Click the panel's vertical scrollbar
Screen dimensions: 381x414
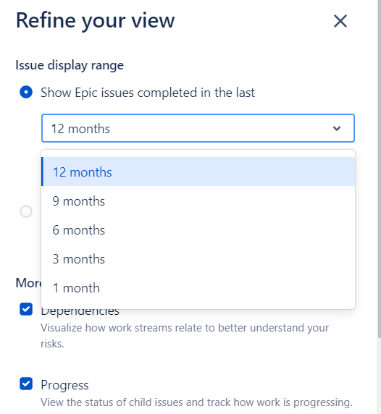[x=379, y=169]
